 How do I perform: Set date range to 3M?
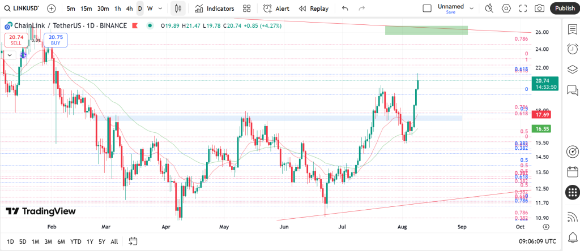(x=48, y=242)
